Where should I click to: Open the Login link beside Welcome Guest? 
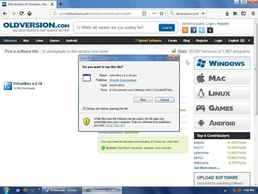click(210, 23)
